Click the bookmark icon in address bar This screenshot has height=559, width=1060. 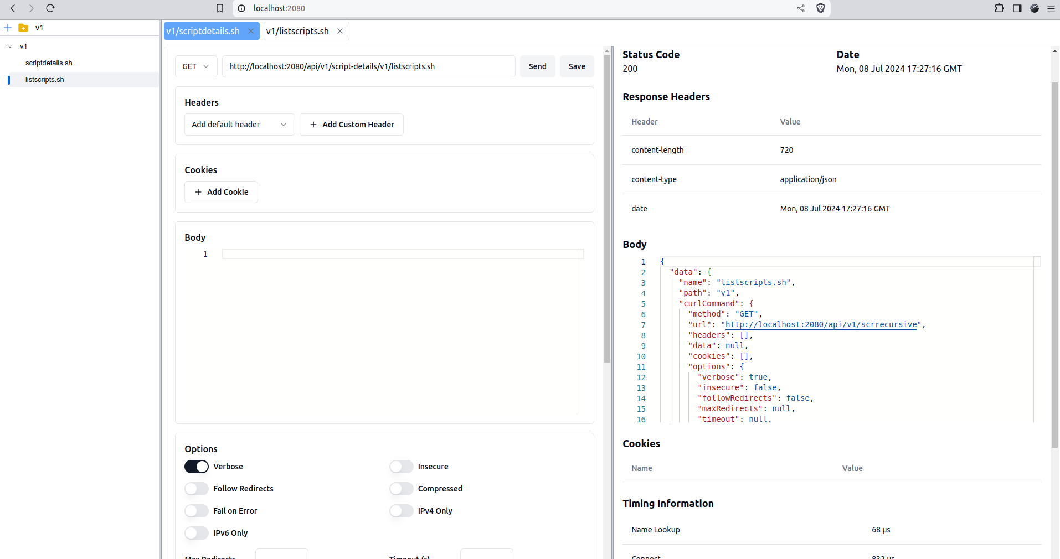tap(220, 8)
